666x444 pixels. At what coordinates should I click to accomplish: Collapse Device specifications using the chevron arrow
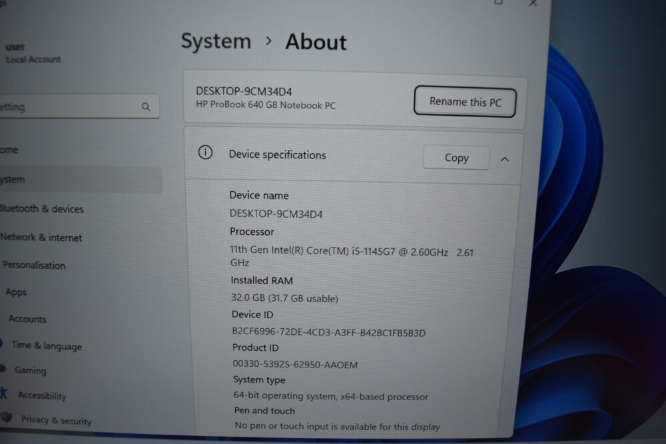(x=505, y=159)
